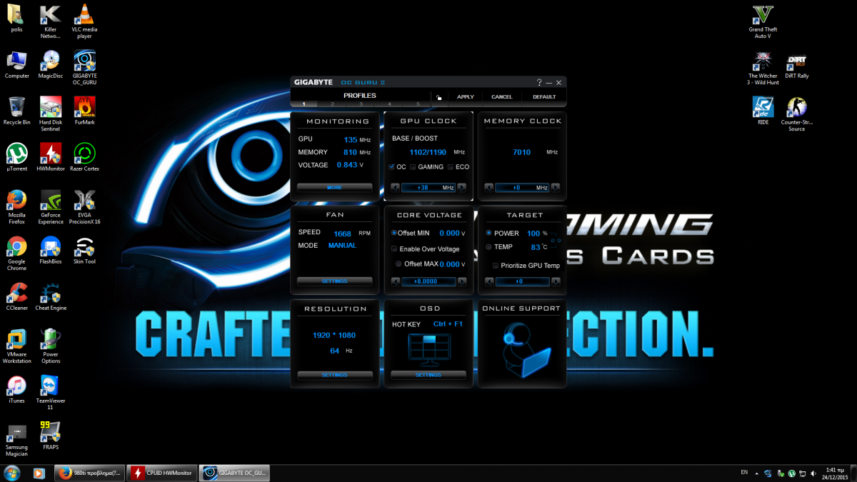This screenshot has height=482, width=857.
Task: Increase core voltage offset right arrow
Action: click(461, 281)
